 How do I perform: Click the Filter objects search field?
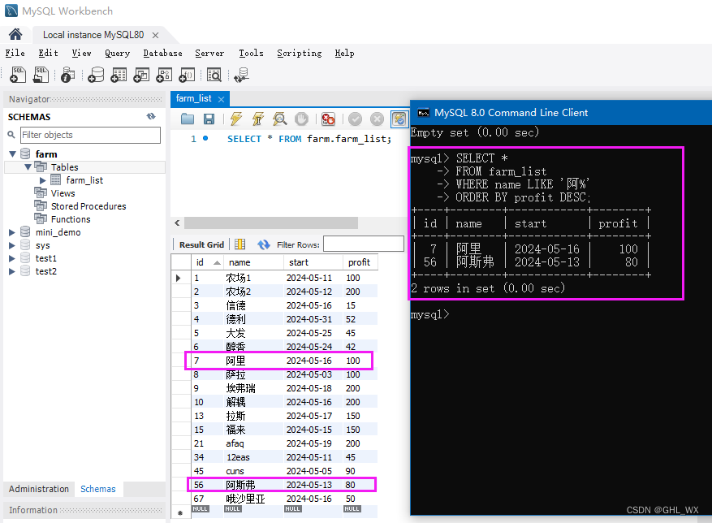click(x=90, y=135)
